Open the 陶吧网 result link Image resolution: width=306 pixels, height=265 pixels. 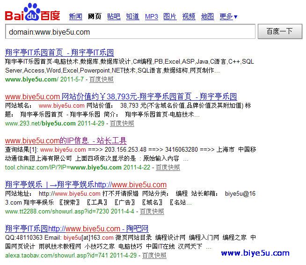[x=77, y=228]
